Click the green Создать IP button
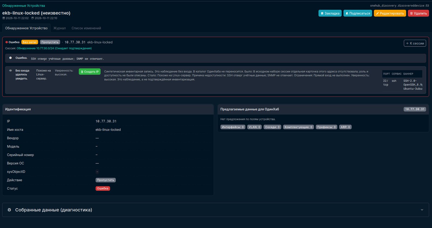 (90, 72)
